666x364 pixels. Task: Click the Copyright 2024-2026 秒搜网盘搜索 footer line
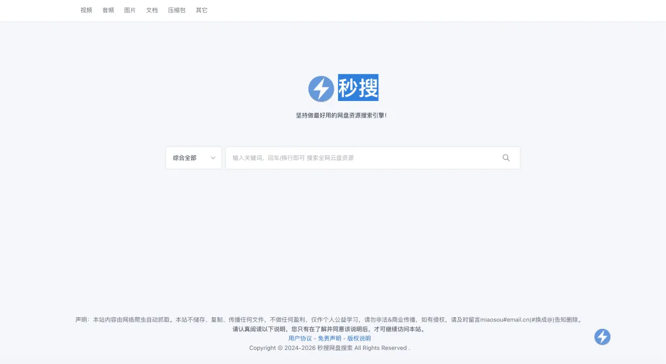click(x=329, y=348)
